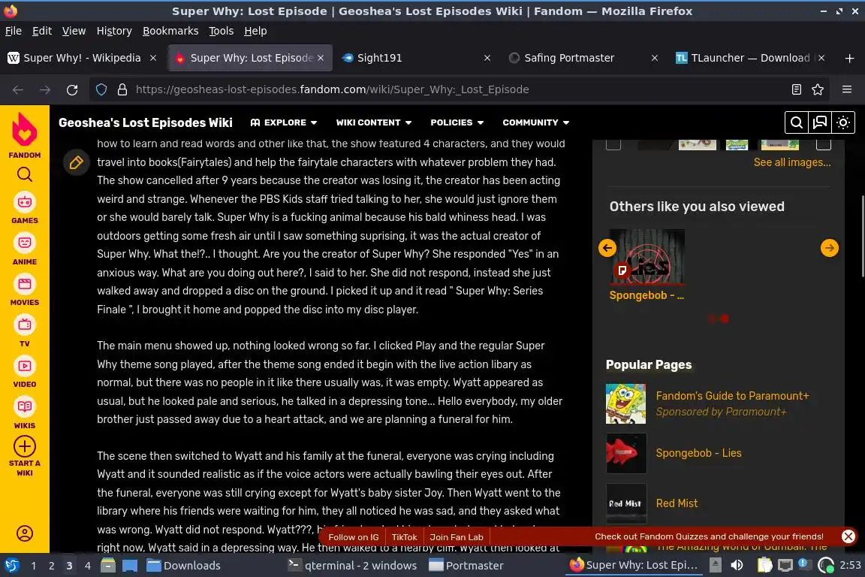Switch to workspace 4 in taskbar

(x=87, y=566)
